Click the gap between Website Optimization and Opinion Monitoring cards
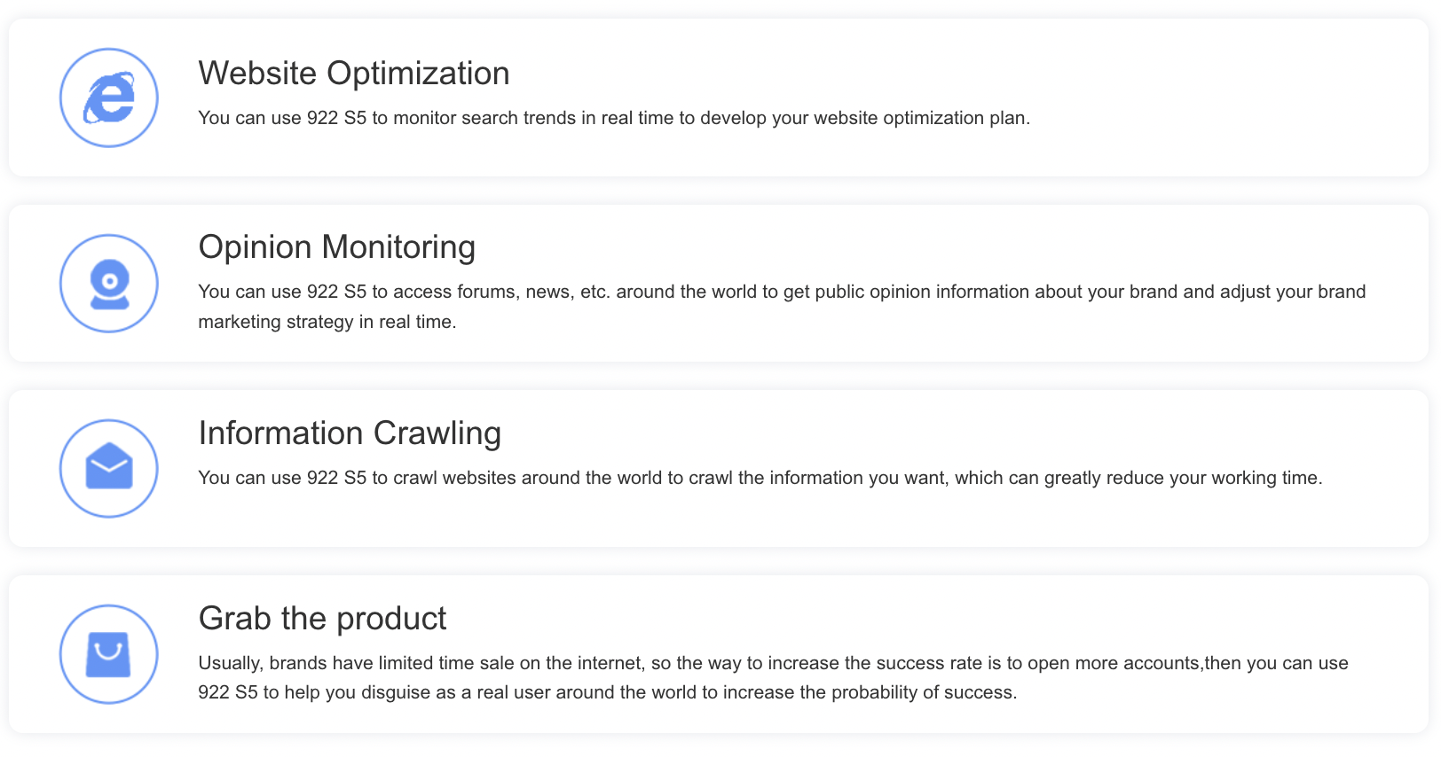The image size is (1441, 757). click(710, 191)
